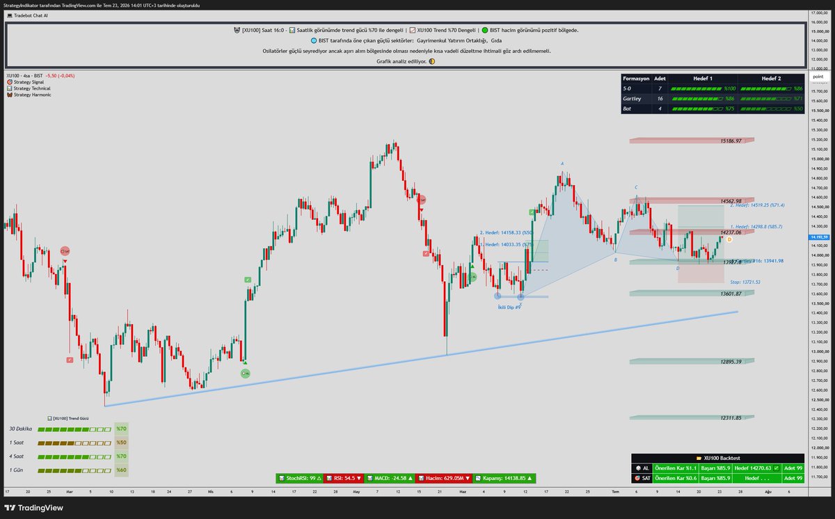Click the 1 Gün trend strength bar
The width and height of the screenshot is (835, 519).
(75, 470)
